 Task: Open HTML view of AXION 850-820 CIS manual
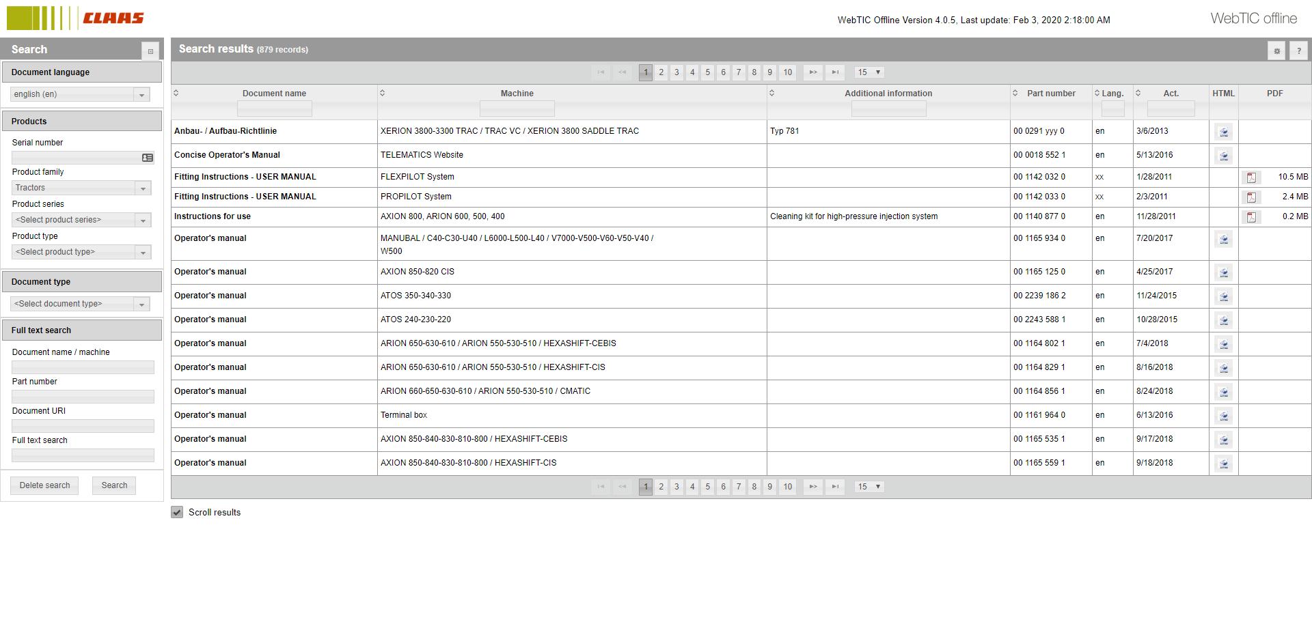tap(1223, 272)
